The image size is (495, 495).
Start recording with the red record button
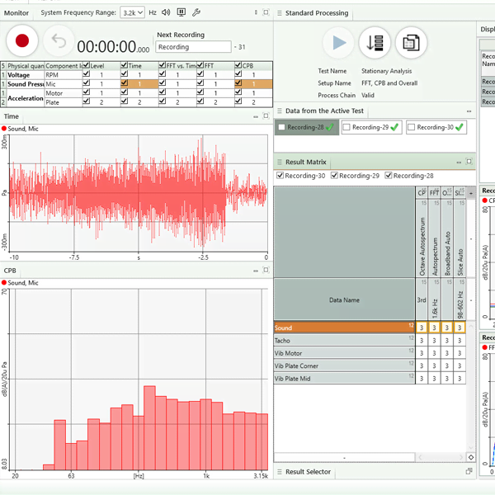tap(22, 40)
